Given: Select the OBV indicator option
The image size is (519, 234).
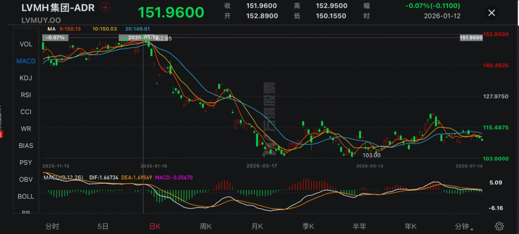Looking at the screenshot, I should coord(26,179).
